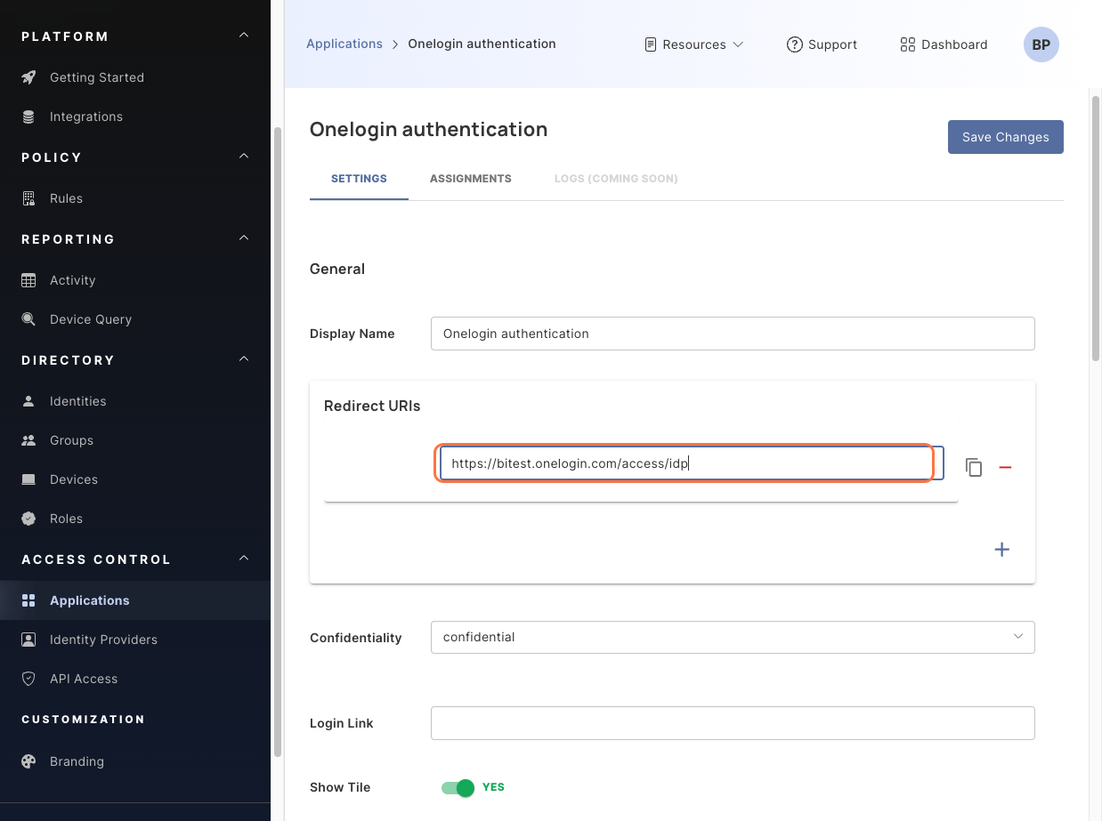Click the API Access shield icon
This screenshot has width=1102, height=821.
28,679
